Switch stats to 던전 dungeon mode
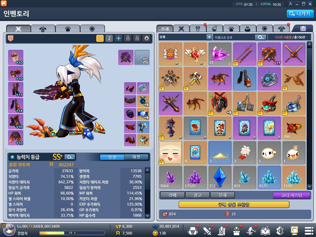 tap(112, 157)
